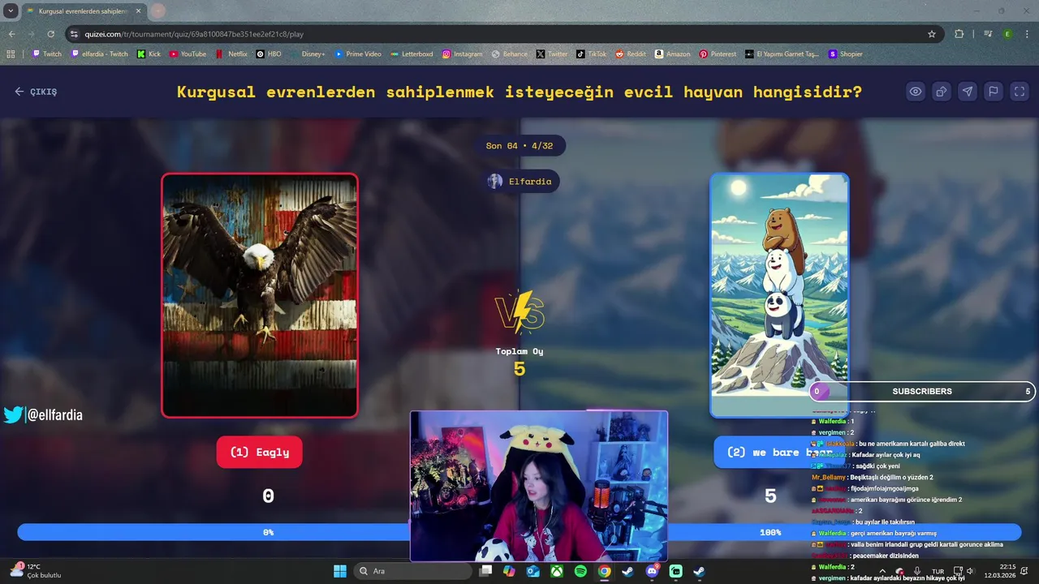Click the 'Son 64 • 4/32' round indicator
This screenshot has height=584, width=1039.
(x=519, y=146)
